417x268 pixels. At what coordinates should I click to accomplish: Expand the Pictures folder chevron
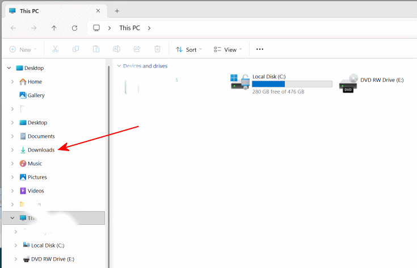[12, 177]
